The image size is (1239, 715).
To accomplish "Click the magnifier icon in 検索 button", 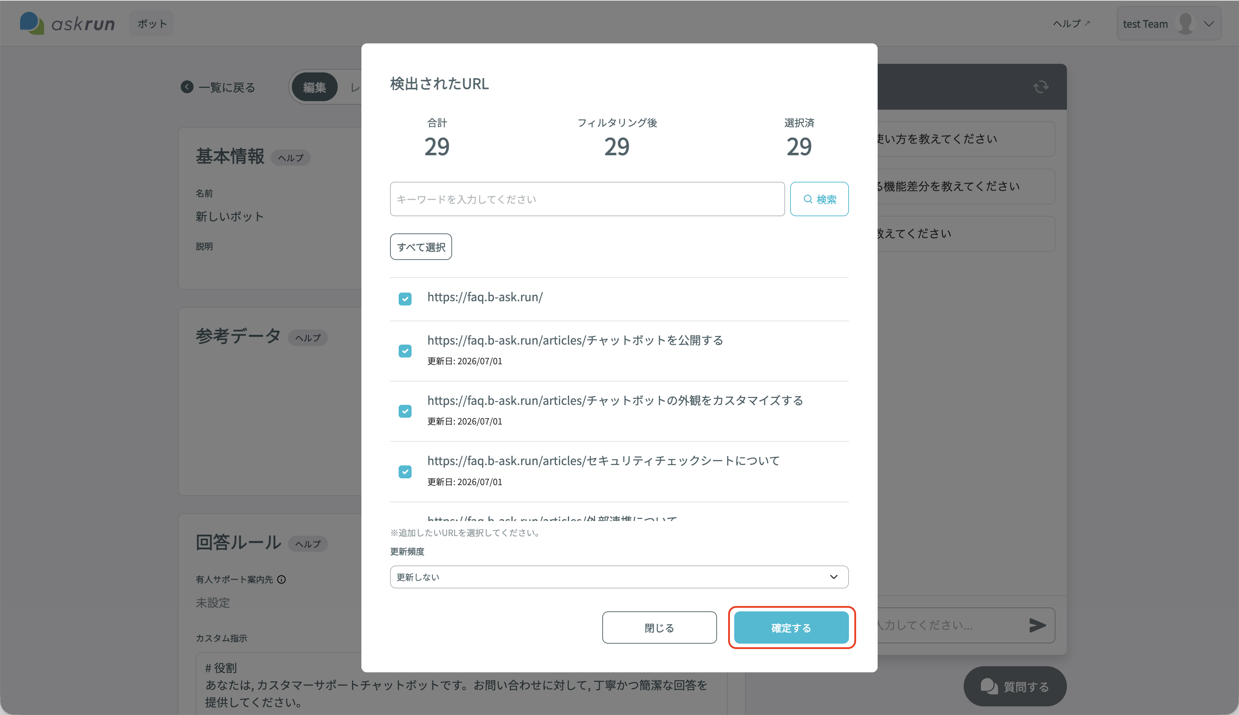I will click(807, 199).
